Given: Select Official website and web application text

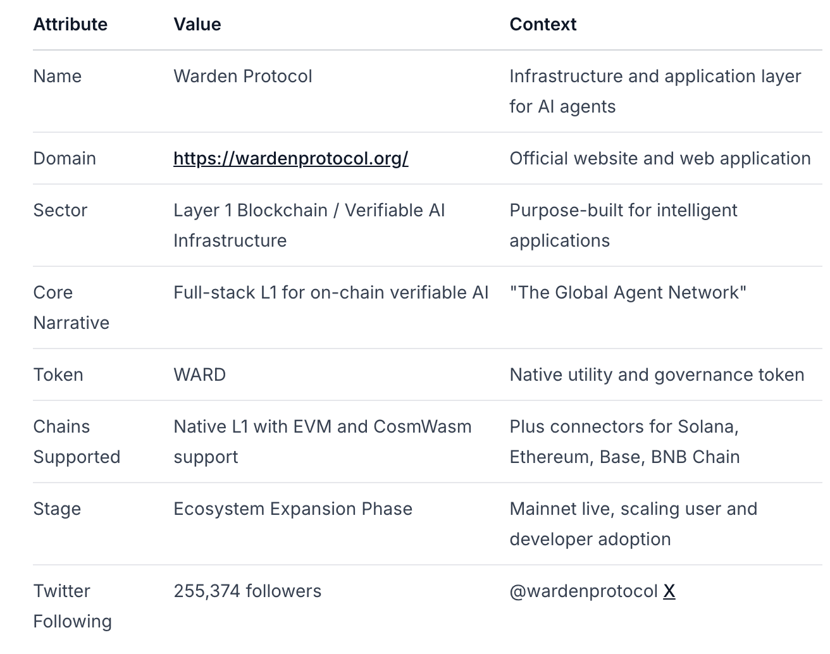Looking at the screenshot, I should 660,158.
